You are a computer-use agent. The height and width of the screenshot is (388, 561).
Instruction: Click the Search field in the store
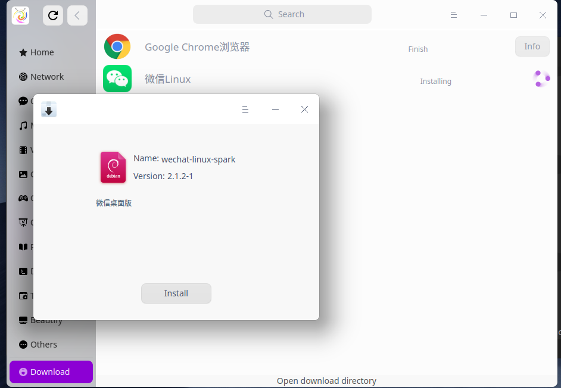point(282,14)
